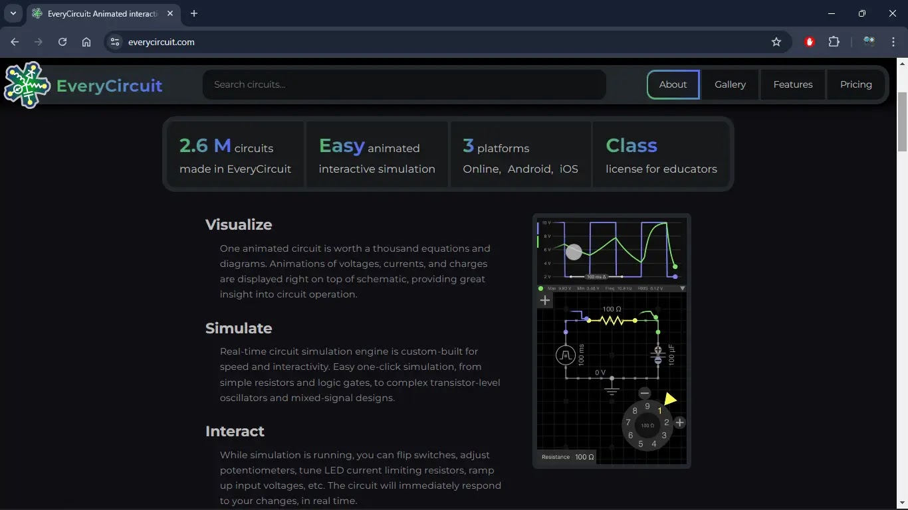Click the capacitor symbol in the circuit

658,356
